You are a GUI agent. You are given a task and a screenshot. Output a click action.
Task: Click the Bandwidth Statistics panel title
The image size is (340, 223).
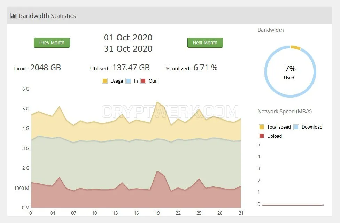tap(47, 16)
